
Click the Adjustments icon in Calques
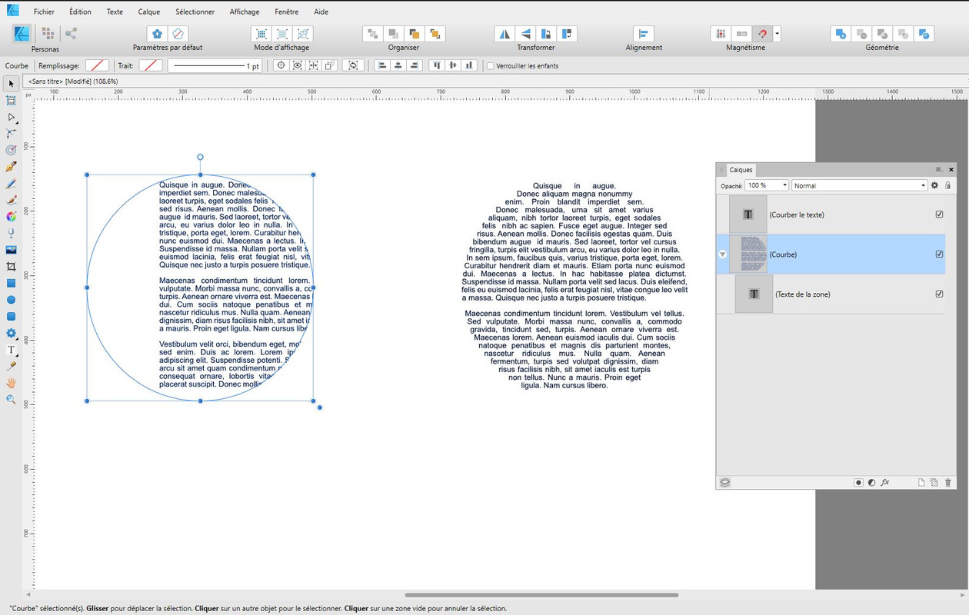(871, 482)
